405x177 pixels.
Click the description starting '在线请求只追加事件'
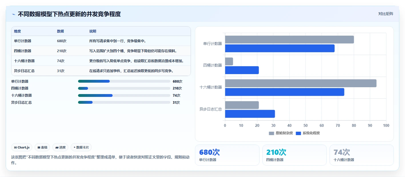coord(131,71)
